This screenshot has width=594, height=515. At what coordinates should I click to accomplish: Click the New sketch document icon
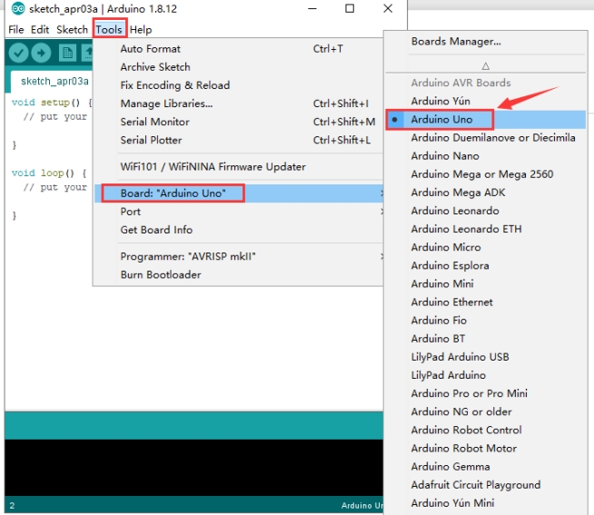pos(67,53)
